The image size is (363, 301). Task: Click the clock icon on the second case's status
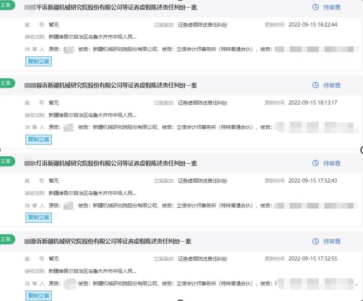click(x=315, y=85)
